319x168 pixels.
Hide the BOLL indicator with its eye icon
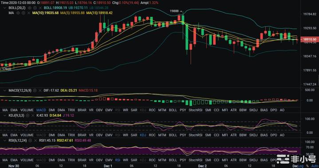tap(30, 8)
